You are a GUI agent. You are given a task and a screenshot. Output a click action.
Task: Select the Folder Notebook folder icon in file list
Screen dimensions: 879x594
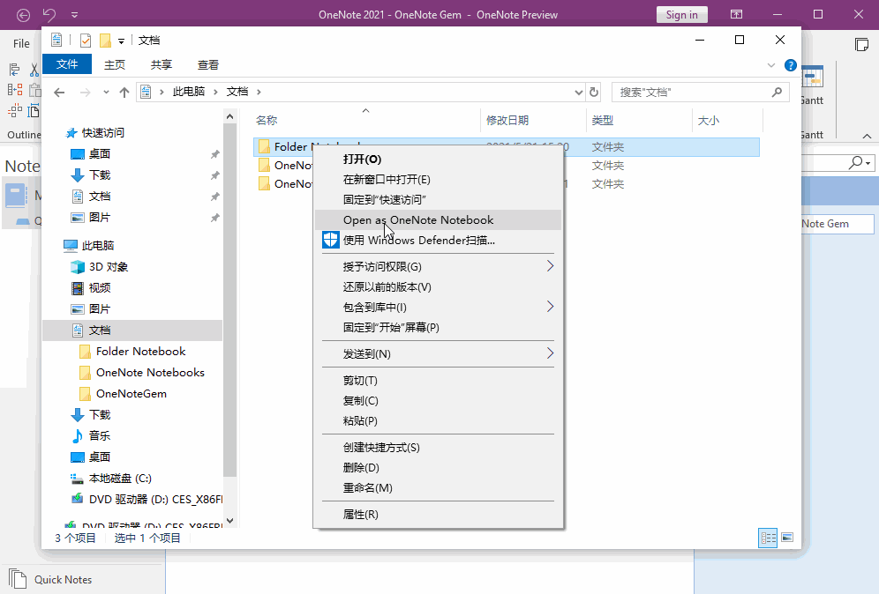coord(264,146)
